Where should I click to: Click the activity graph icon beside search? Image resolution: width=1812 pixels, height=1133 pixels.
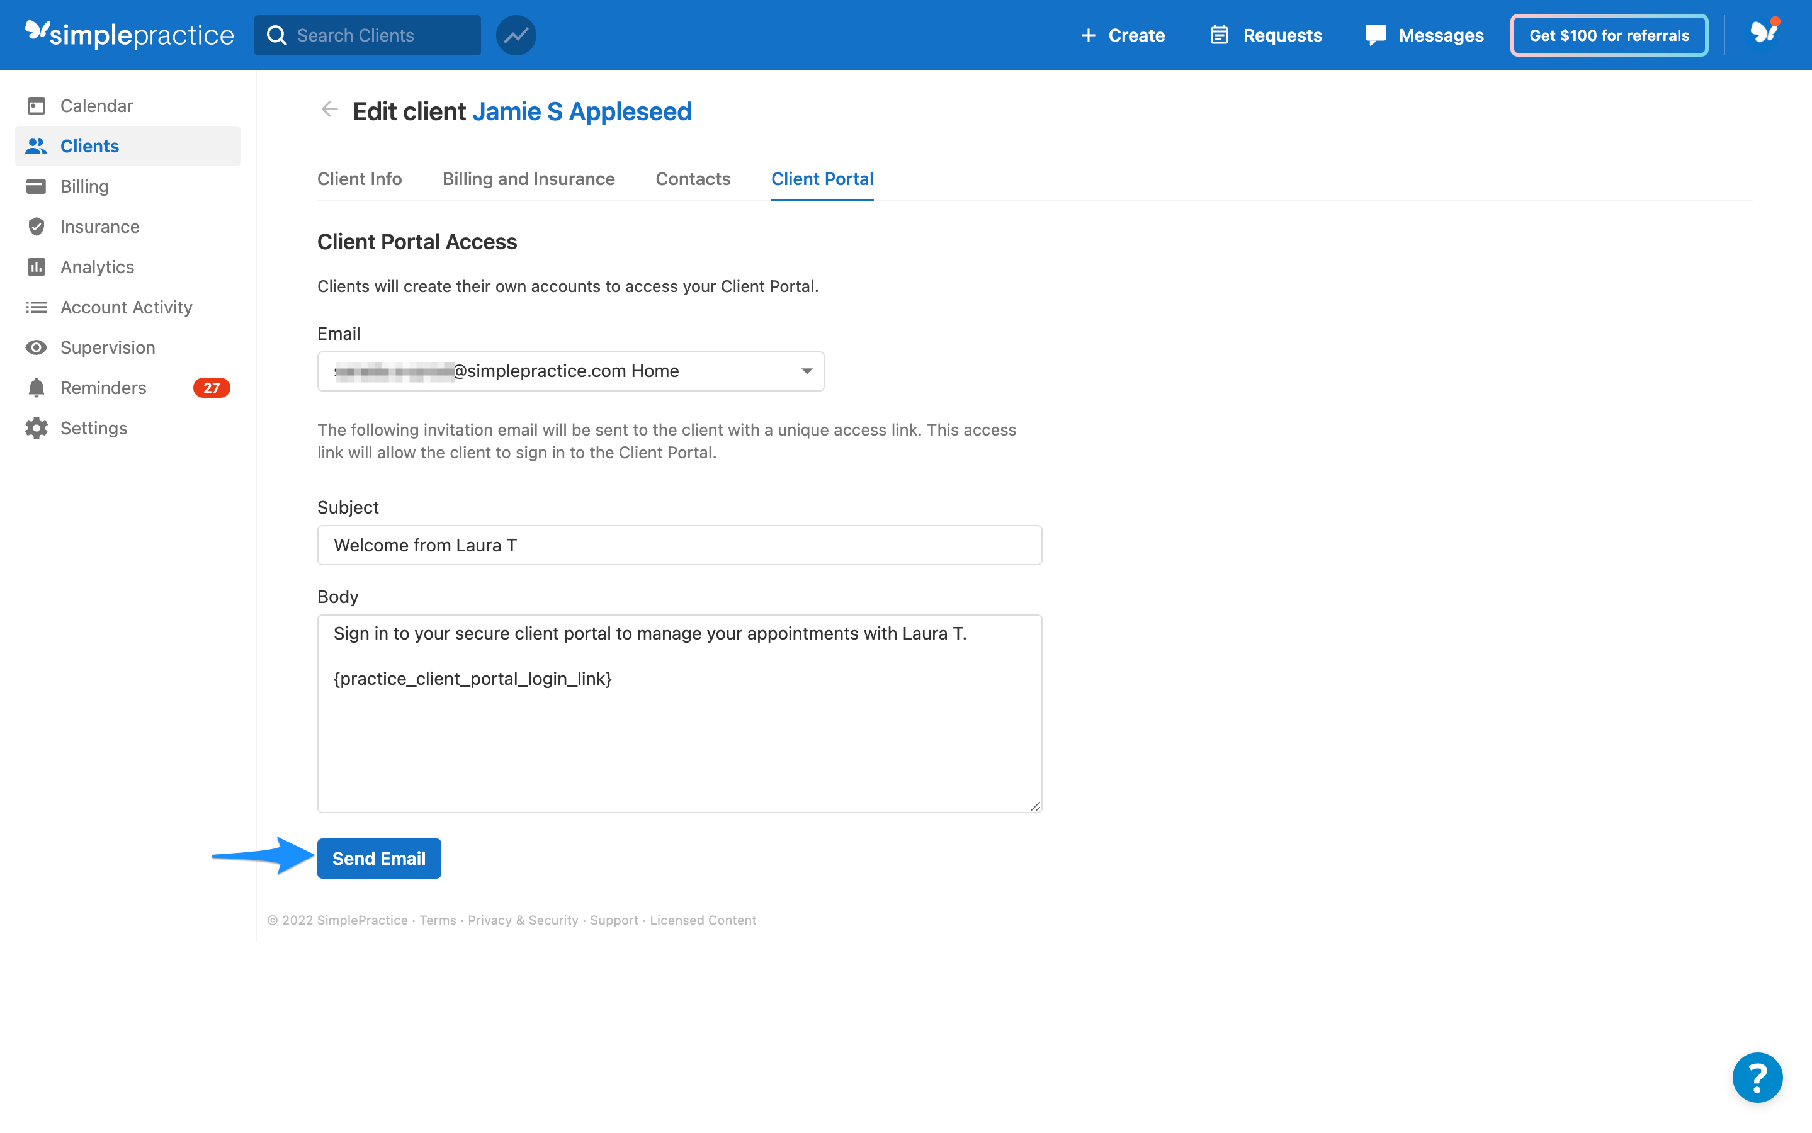pyautogui.click(x=516, y=35)
